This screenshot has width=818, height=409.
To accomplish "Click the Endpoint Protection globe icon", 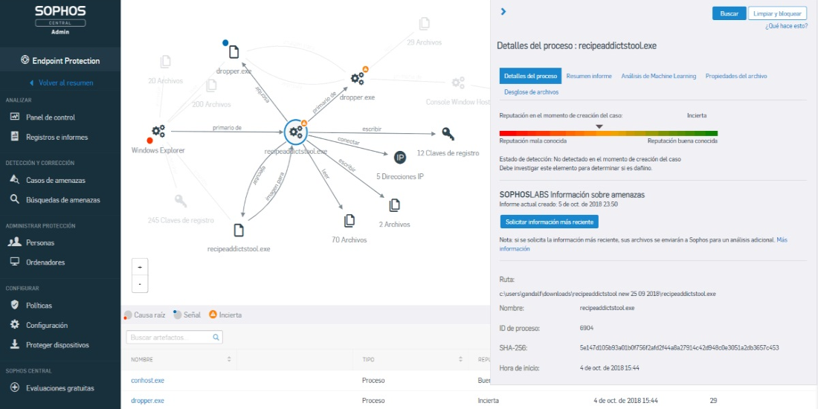I will click(25, 60).
